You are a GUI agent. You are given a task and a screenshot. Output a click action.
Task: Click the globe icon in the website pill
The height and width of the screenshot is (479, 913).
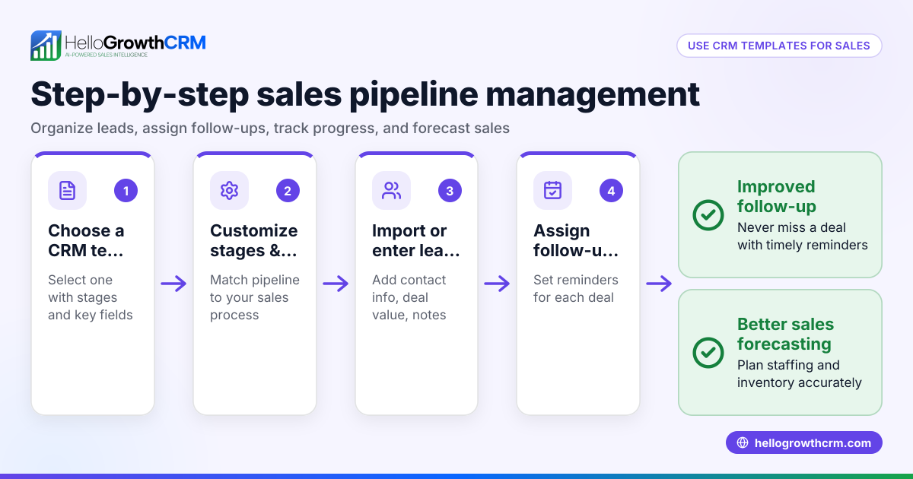pyautogui.click(x=743, y=443)
